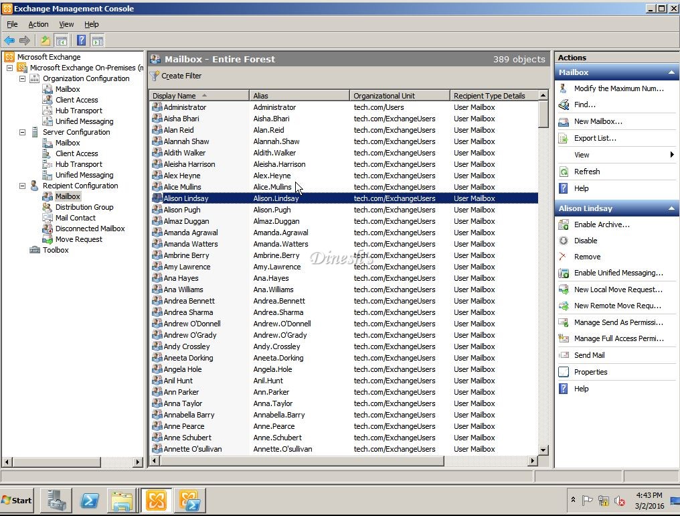Screen dimensions: 680x516
Task: Open the Help menu
Action: (92, 24)
